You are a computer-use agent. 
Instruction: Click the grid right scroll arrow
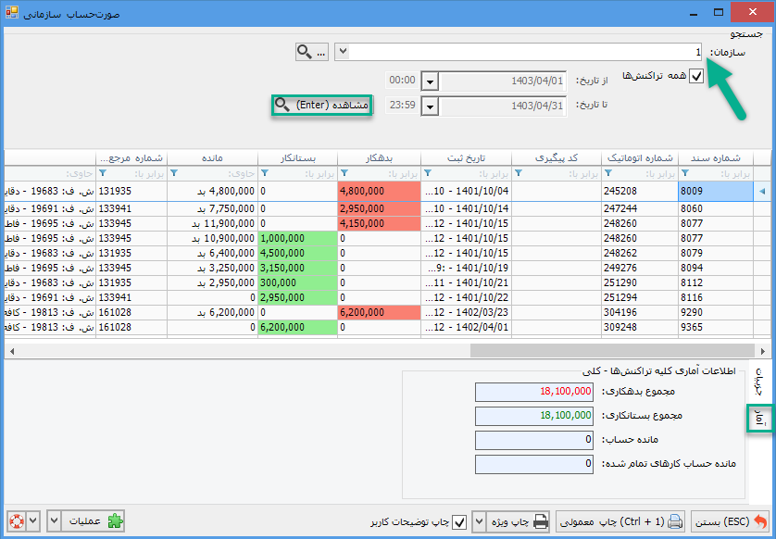[x=763, y=351]
